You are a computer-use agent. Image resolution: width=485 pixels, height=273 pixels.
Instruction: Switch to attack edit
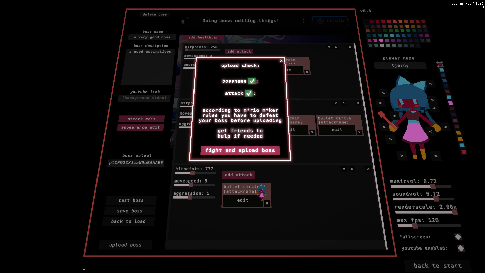[141, 119]
